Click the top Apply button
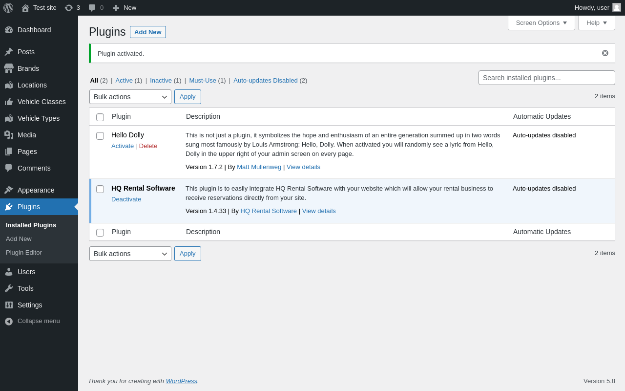 coord(187,97)
